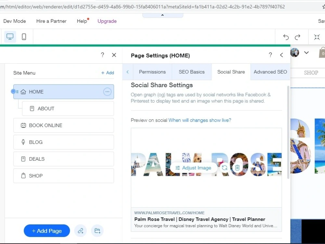Click the Site Menu heading
This screenshot has width=325, height=244.
[24, 73]
